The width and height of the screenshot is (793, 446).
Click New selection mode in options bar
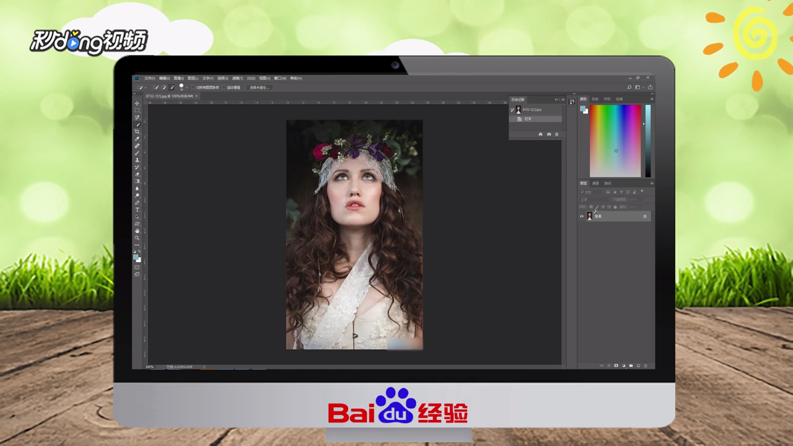point(156,87)
